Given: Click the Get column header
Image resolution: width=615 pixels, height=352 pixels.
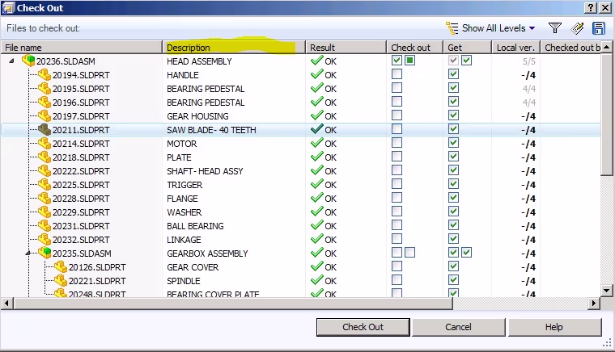Looking at the screenshot, I should tap(468, 48).
